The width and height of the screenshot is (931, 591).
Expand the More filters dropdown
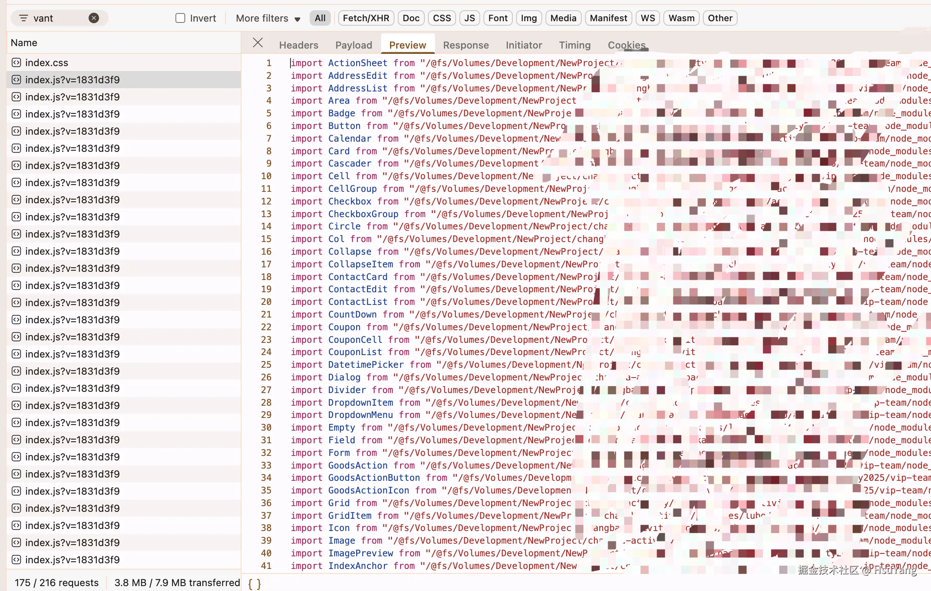tap(268, 18)
